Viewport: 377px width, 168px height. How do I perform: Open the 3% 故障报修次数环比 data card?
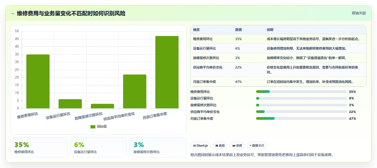pos(158,147)
